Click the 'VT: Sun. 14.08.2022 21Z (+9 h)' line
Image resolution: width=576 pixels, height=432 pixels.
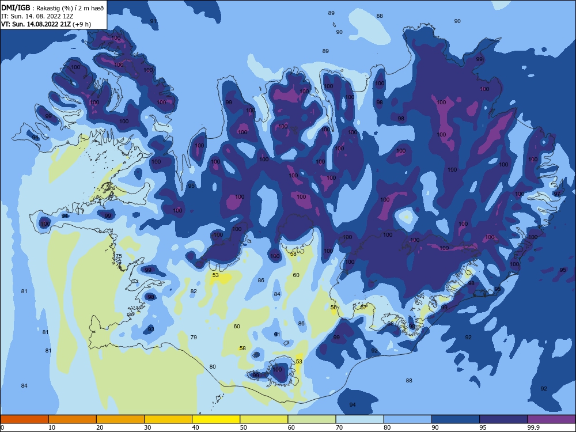[46, 24]
